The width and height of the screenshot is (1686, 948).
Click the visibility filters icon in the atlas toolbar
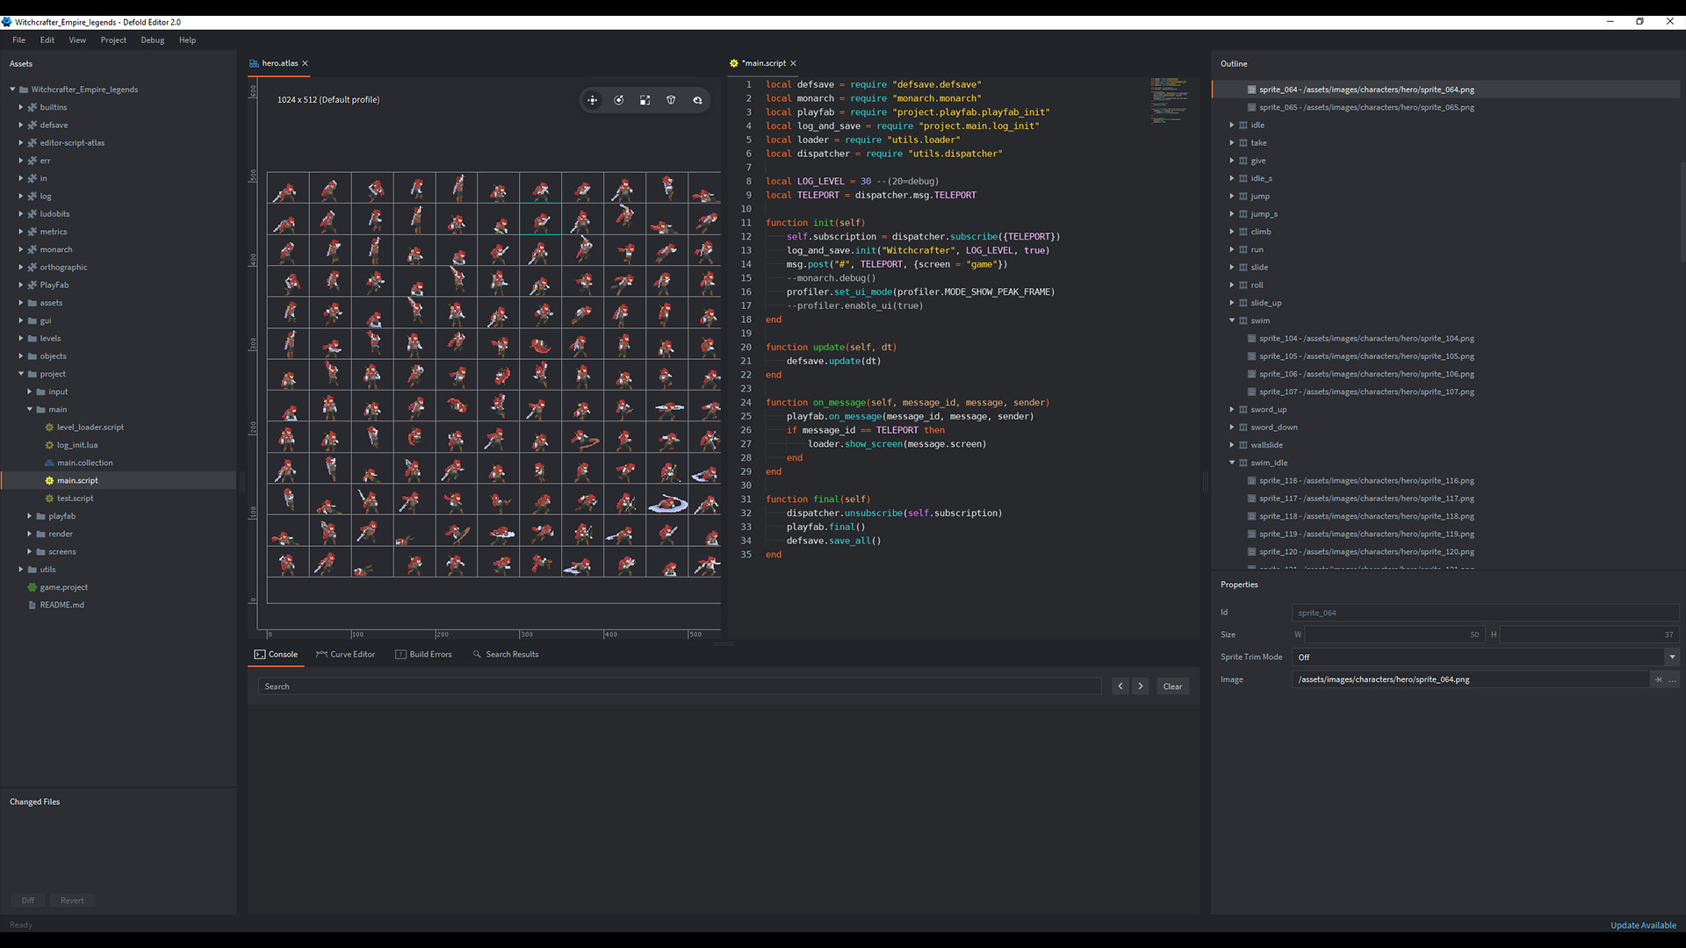[x=696, y=100]
